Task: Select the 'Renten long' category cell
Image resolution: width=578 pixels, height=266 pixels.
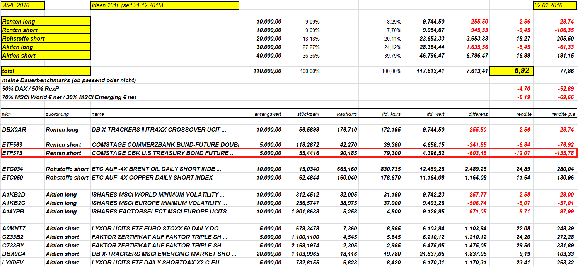Action: point(46,21)
